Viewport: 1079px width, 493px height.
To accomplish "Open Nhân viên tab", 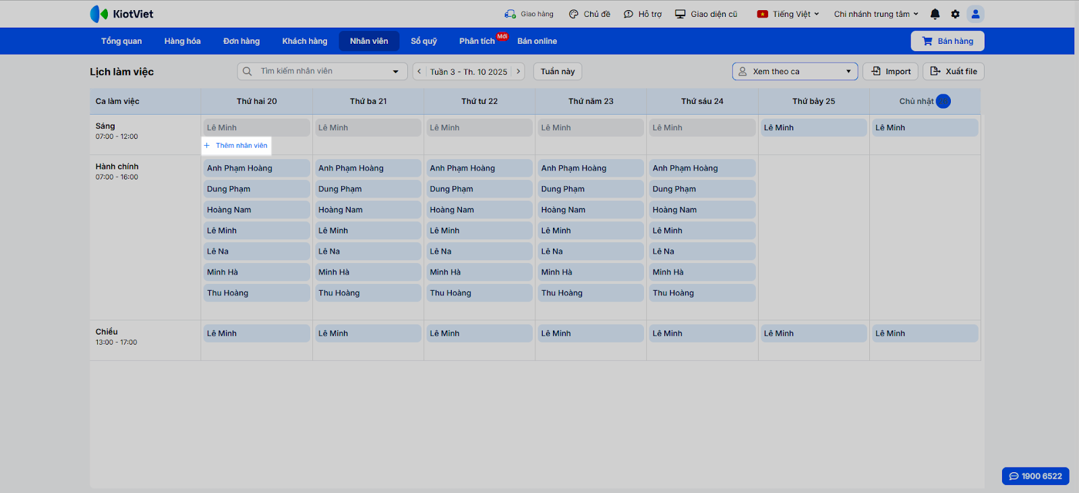I will [x=369, y=41].
